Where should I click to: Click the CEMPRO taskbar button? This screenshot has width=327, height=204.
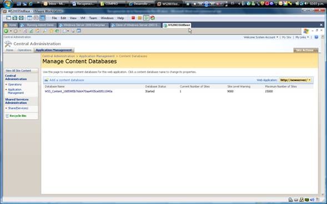pyautogui.click(x=112, y=4)
